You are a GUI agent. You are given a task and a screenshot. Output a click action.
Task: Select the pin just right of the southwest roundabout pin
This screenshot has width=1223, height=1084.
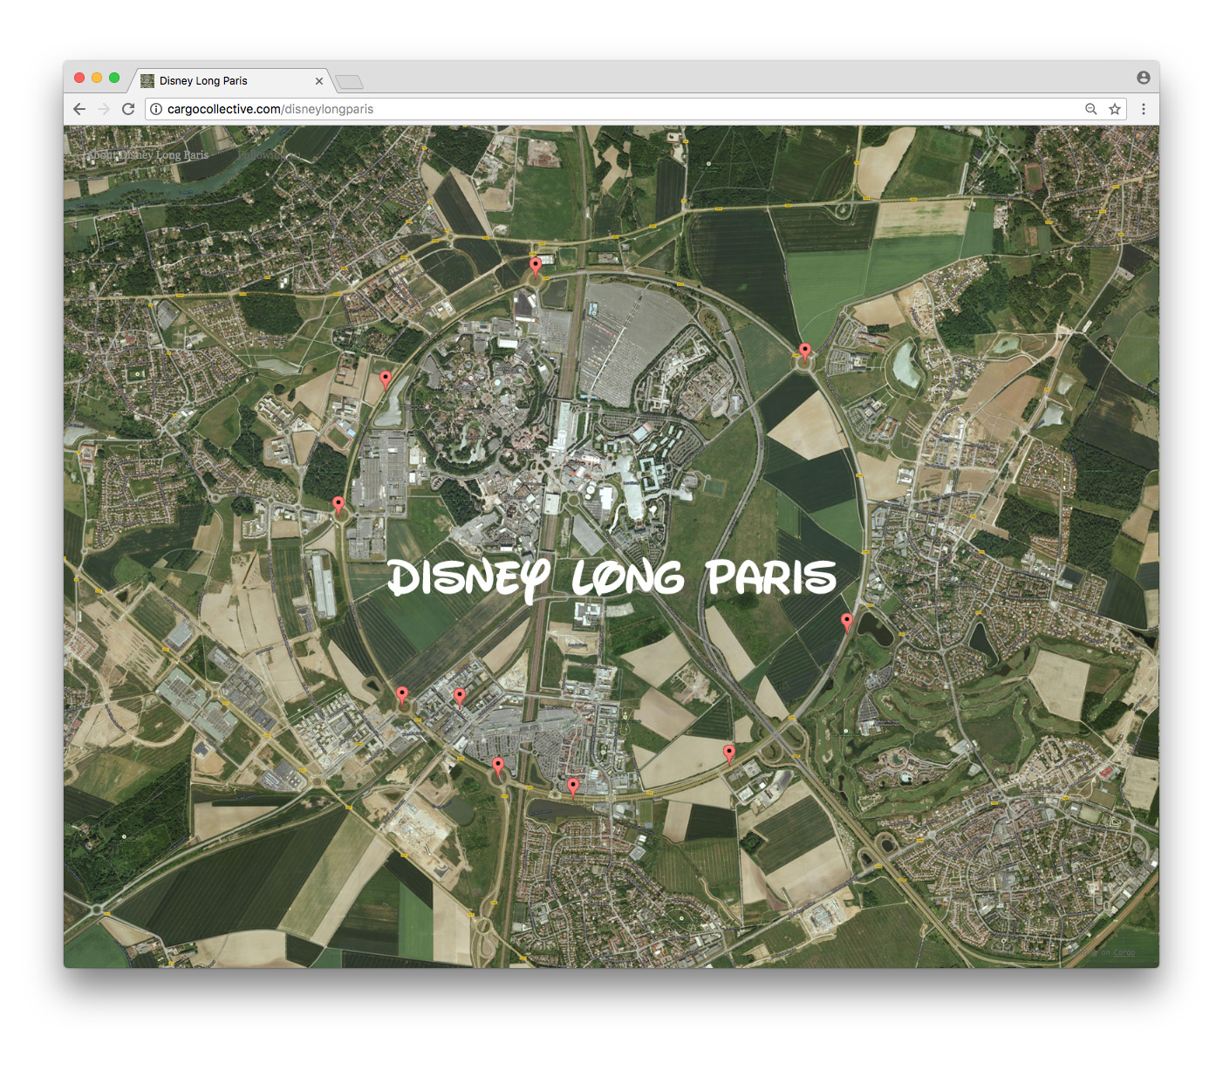[x=460, y=697]
